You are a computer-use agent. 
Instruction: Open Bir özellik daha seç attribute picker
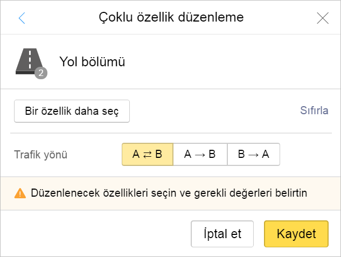pos(72,111)
